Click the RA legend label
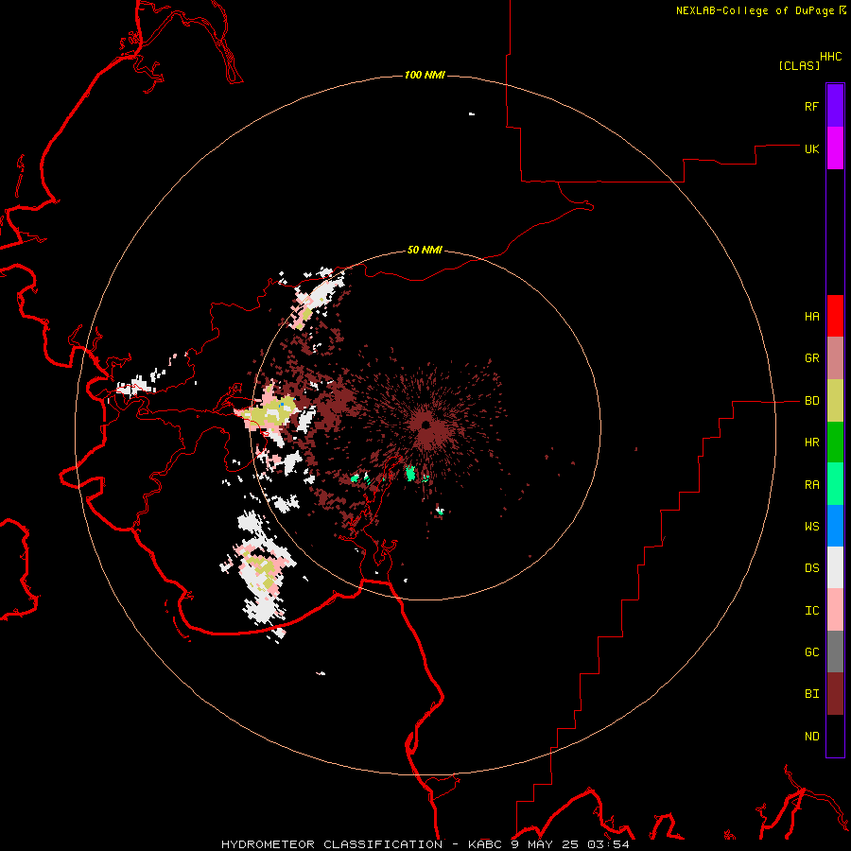 pos(811,484)
